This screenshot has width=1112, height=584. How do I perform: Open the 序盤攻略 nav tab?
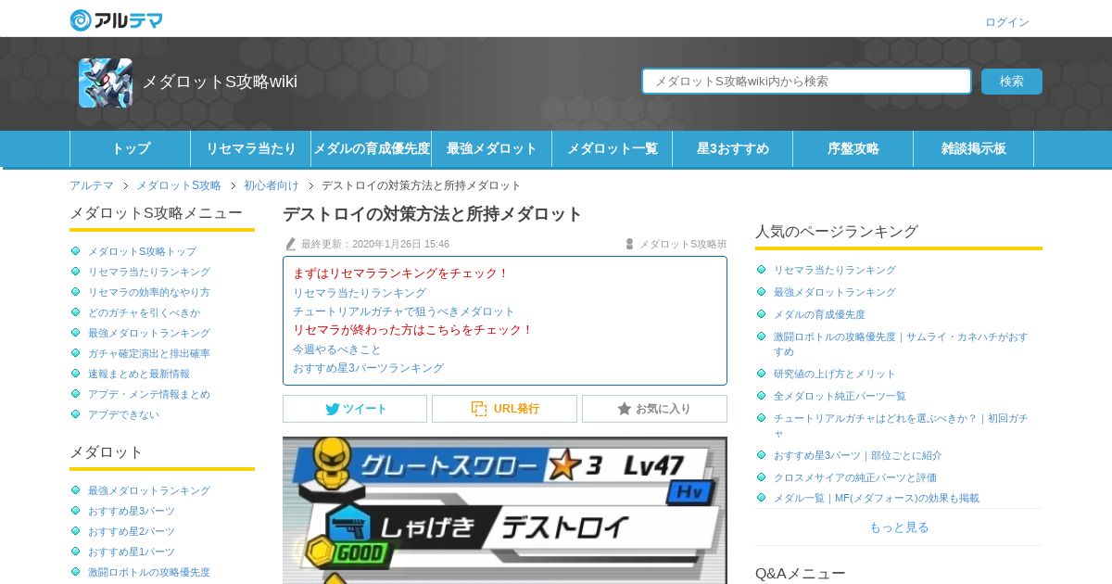pyautogui.click(x=853, y=148)
